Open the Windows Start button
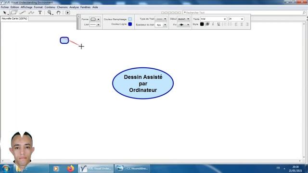Image resolution: width=308 pixels, height=173 pixels. tap(6, 169)
